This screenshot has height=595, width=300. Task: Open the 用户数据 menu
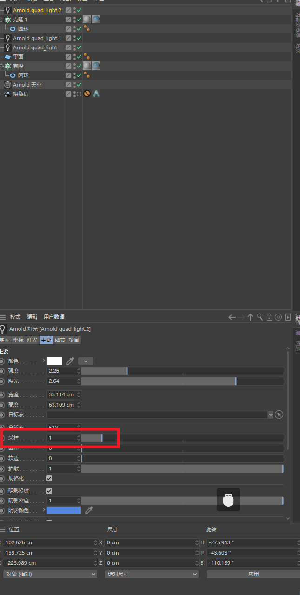tap(54, 317)
